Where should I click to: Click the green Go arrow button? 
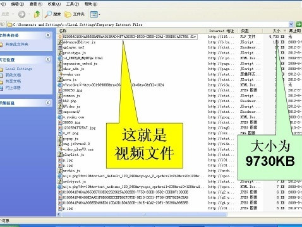(299, 24)
